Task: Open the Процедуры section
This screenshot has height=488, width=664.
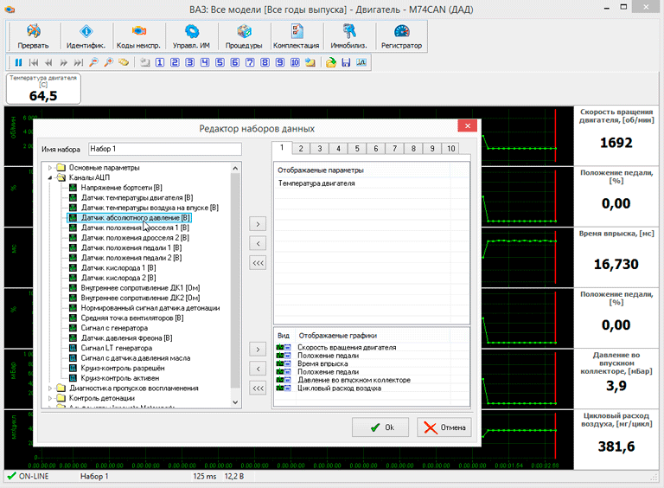Action: (x=244, y=35)
